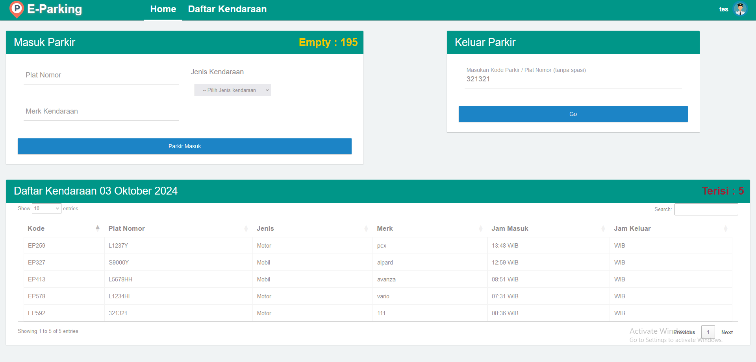This screenshot has height=362, width=756.
Task: Click the Plat Nomor input field
Action: [x=101, y=75]
